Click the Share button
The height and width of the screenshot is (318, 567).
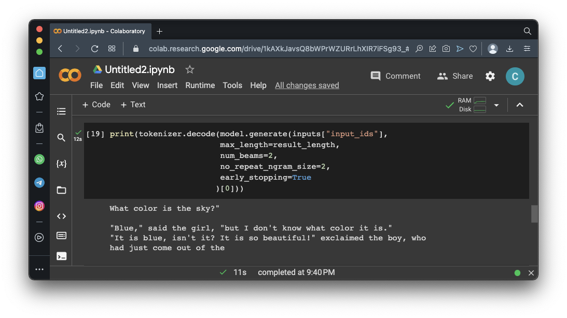click(x=455, y=76)
